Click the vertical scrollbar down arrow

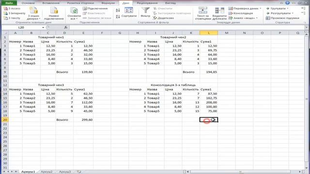coord(306,167)
